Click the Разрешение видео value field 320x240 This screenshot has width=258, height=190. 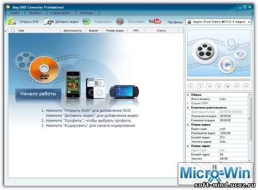233,133
